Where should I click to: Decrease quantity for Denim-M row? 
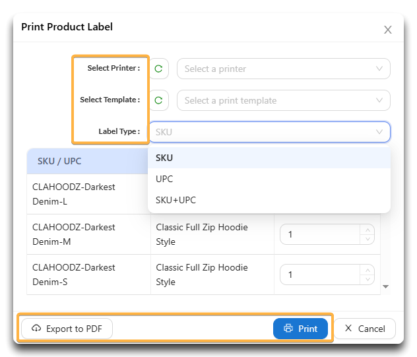[x=368, y=239]
